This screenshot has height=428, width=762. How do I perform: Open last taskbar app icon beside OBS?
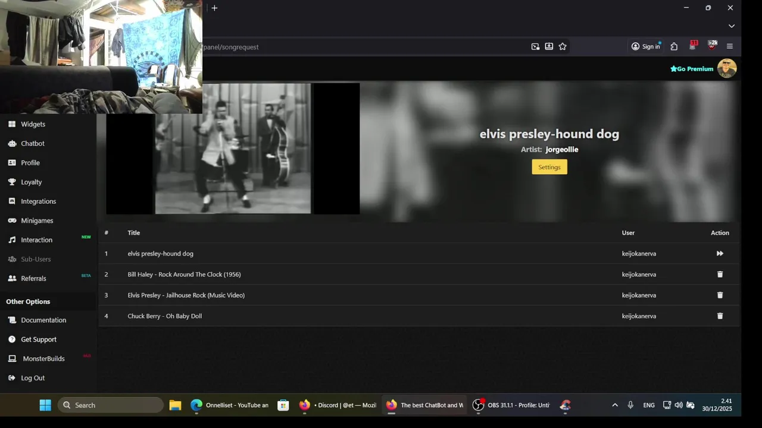(x=566, y=405)
